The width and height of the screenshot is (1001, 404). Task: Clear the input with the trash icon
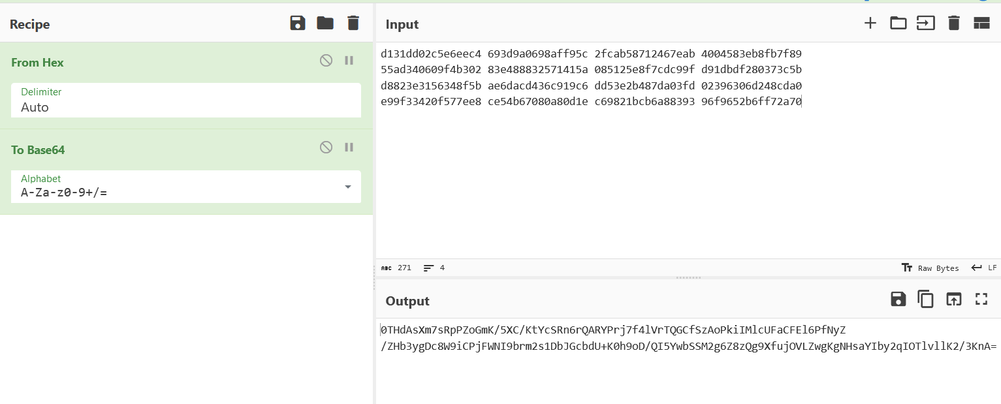click(954, 23)
